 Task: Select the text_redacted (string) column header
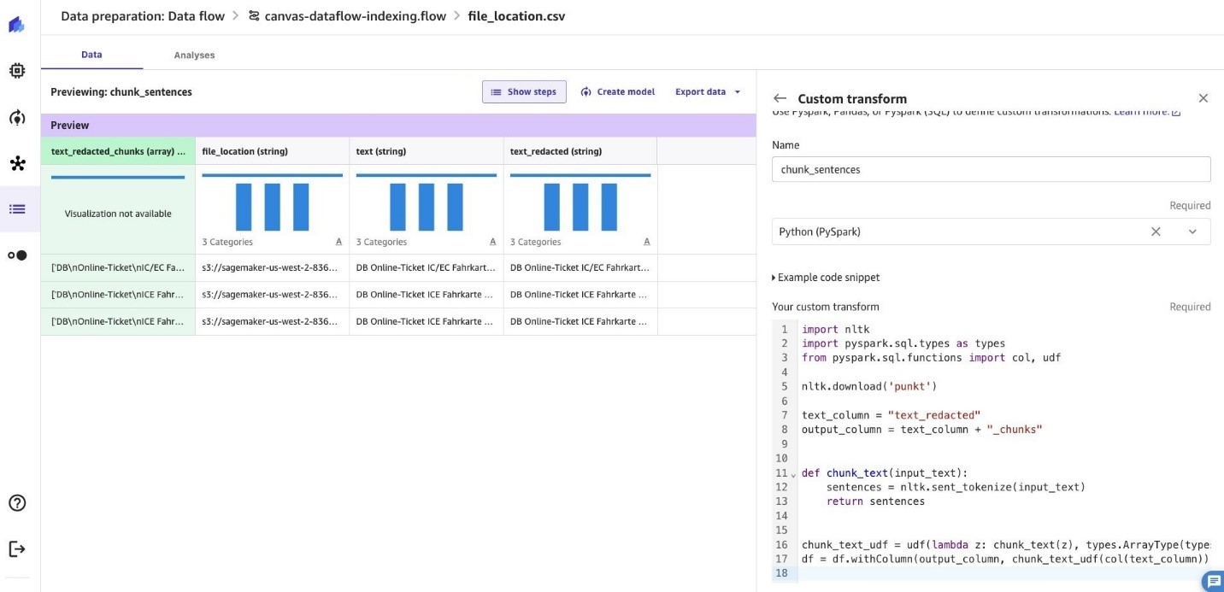click(580, 151)
